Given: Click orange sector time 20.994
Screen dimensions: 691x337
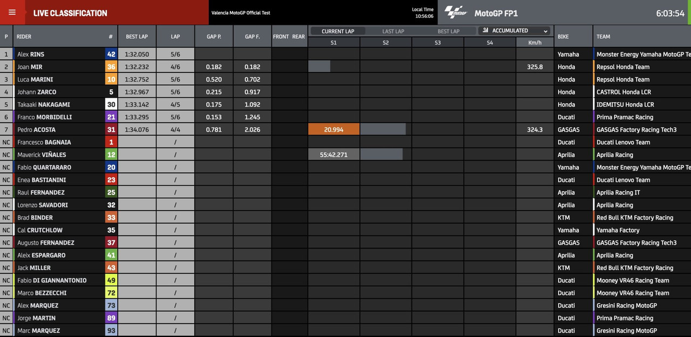Looking at the screenshot, I should tap(334, 130).
